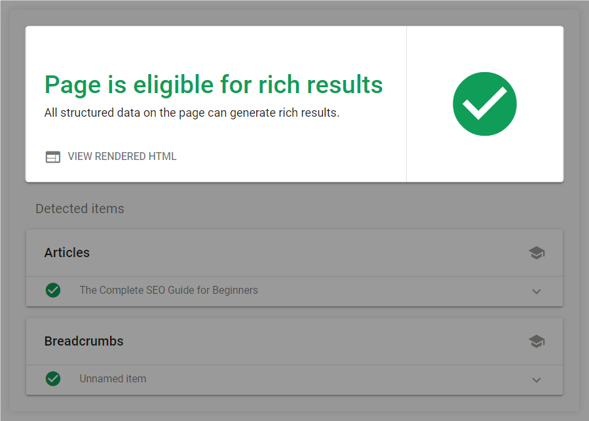Select the Unnamed item breadcrumb entry

point(113,378)
